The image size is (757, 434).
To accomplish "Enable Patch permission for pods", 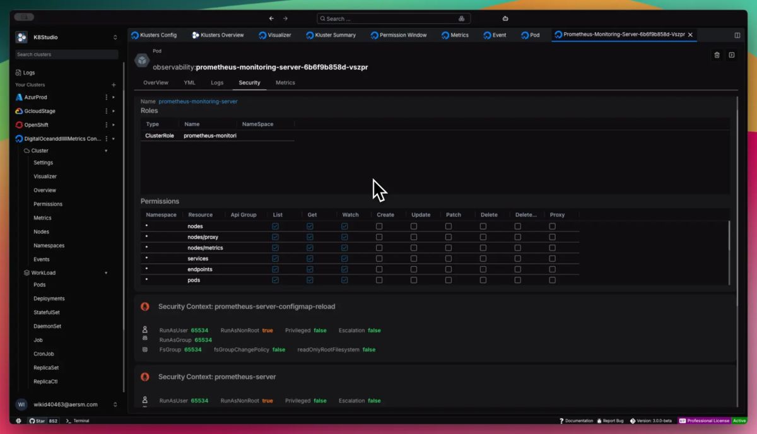I will pos(449,279).
